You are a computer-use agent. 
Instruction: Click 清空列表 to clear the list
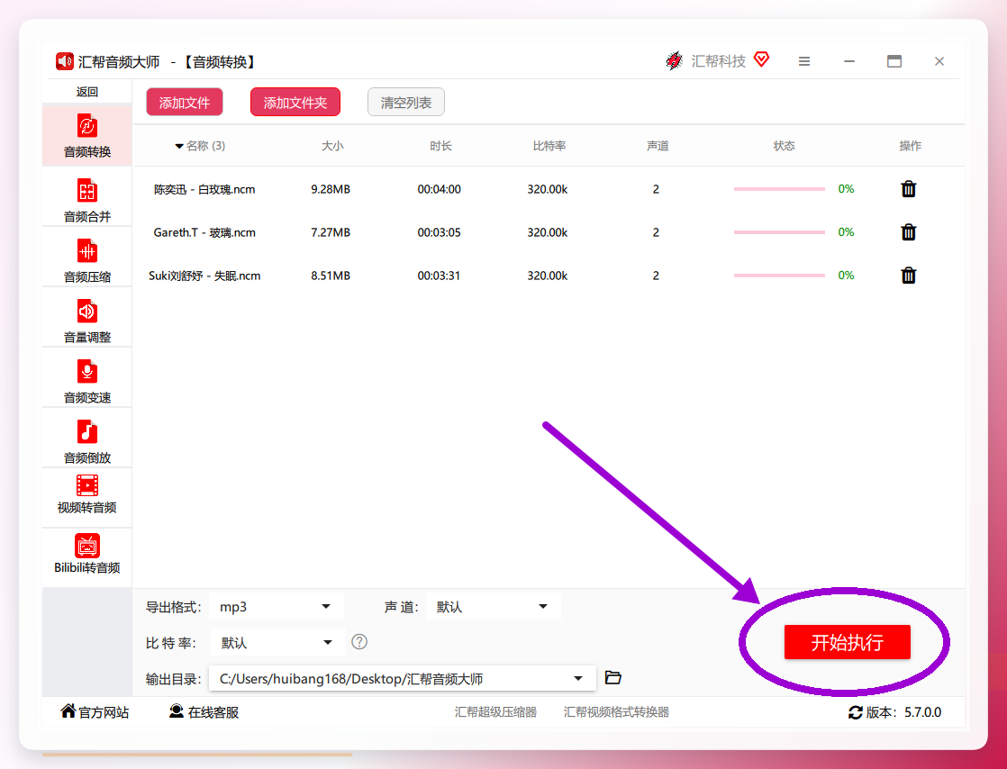[x=406, y=103]
